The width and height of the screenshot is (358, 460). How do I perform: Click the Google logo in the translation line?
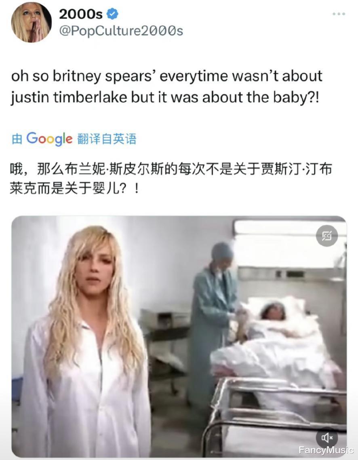click(x=49, y=139)
